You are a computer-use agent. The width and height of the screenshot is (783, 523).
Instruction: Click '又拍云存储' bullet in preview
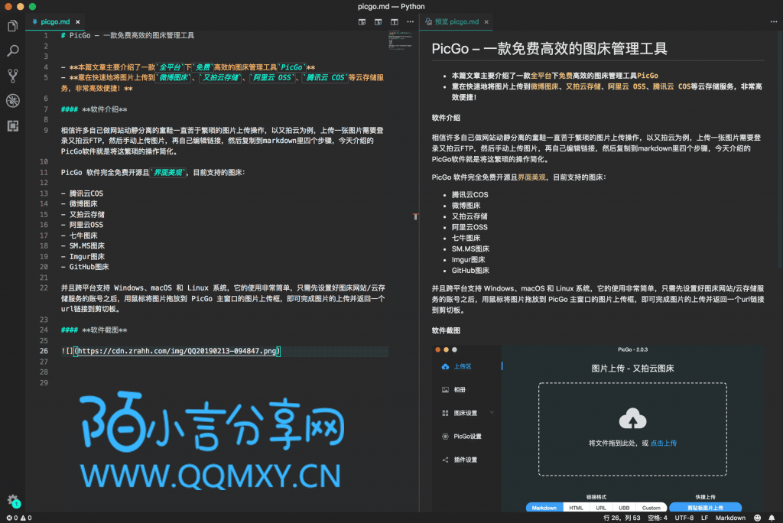(469, 216)
